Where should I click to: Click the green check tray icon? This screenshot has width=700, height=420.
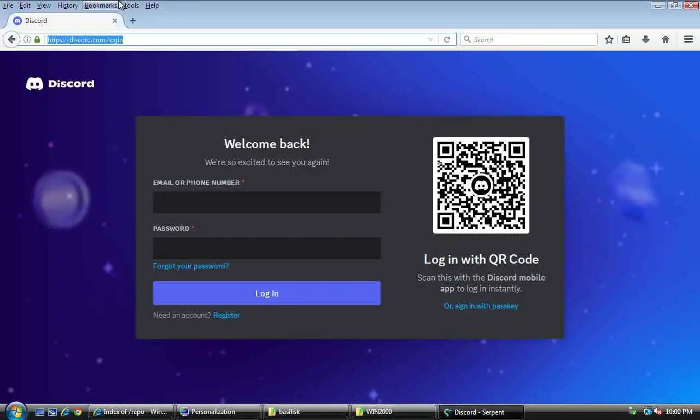[633, 412]
